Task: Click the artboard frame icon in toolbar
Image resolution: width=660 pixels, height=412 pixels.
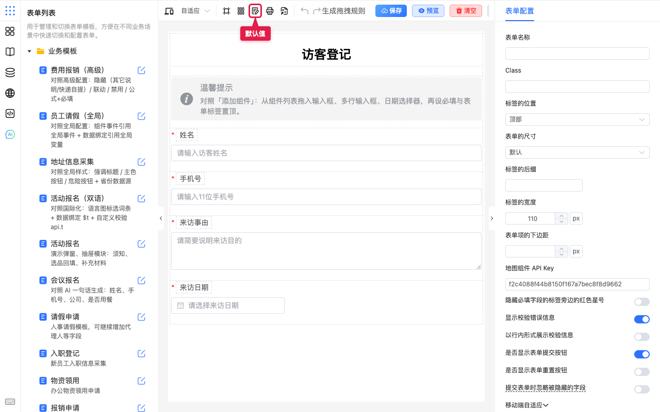Action: (x=226, y=11)
